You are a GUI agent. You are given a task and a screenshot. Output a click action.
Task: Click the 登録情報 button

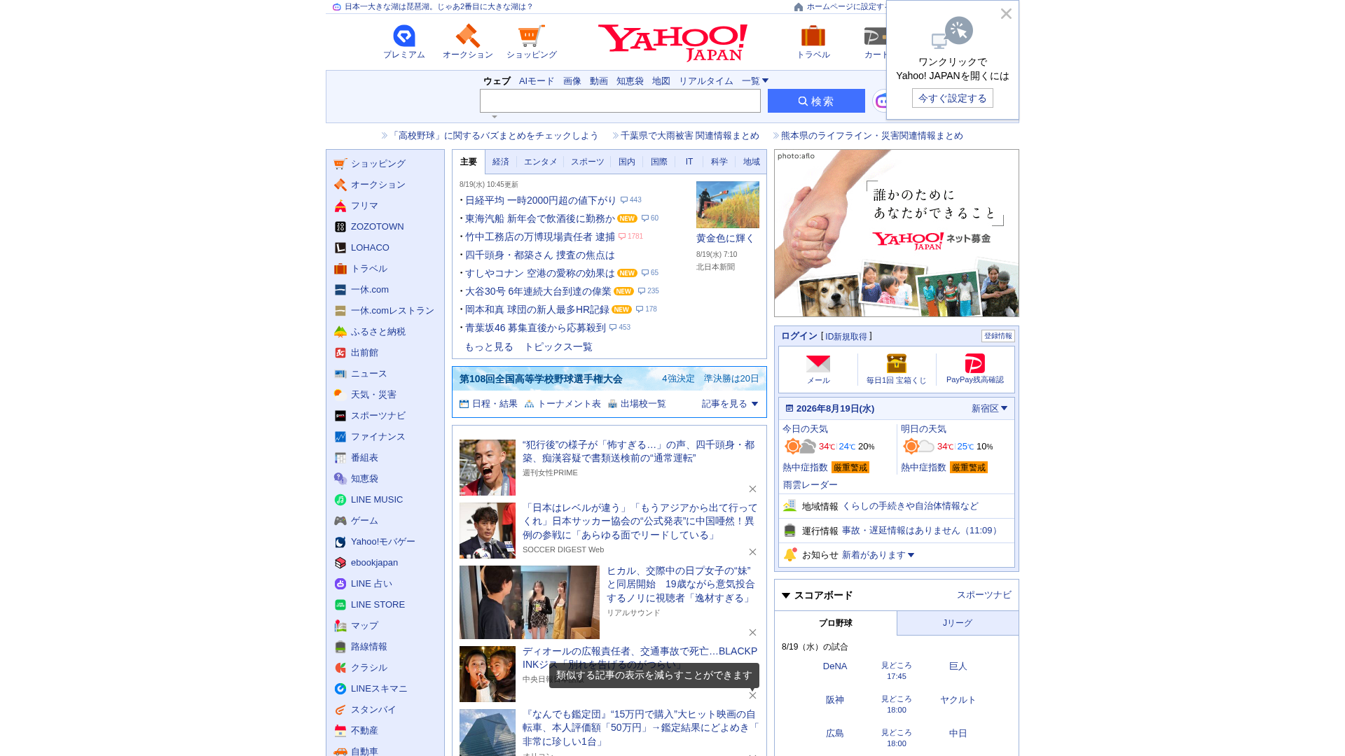(998, 336)
